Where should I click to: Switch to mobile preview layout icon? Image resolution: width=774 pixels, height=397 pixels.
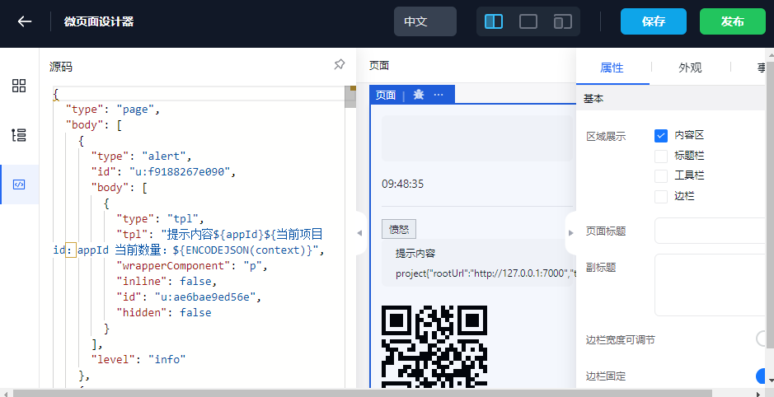[x=563, y=21]
